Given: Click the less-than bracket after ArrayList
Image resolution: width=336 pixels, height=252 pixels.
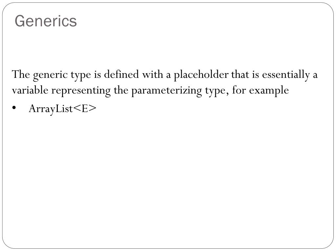Looking at the screenshot, I should pyautogui.click(x=77, y=109).
